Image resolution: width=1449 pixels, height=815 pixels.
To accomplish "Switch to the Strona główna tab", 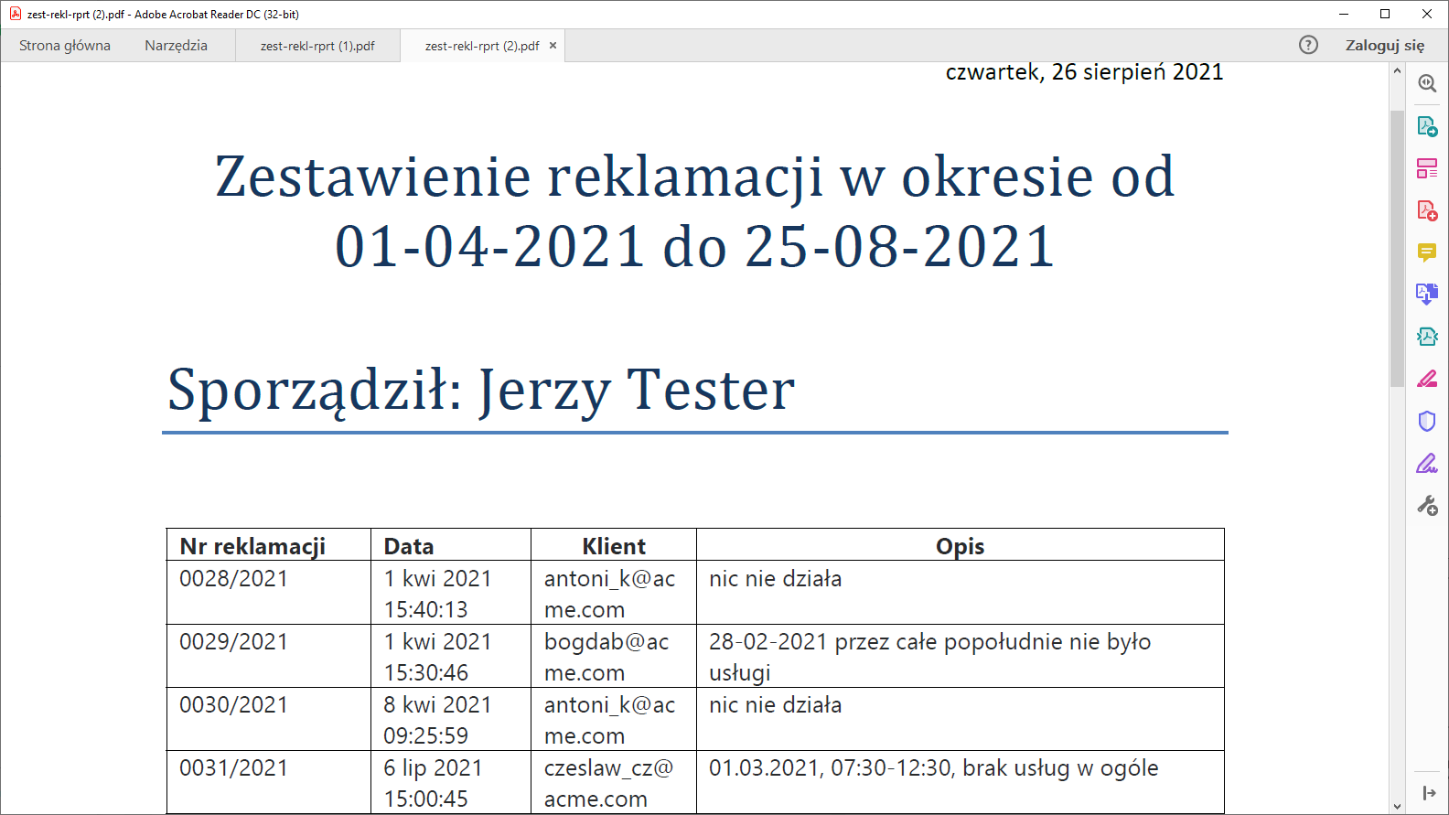I will (x=65, y=46).
